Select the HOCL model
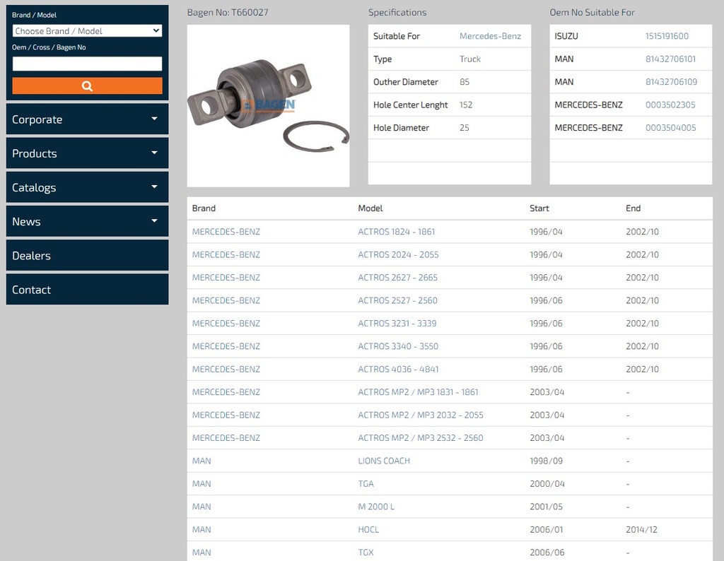Viewport: 724px width, 561px height. 368,530
